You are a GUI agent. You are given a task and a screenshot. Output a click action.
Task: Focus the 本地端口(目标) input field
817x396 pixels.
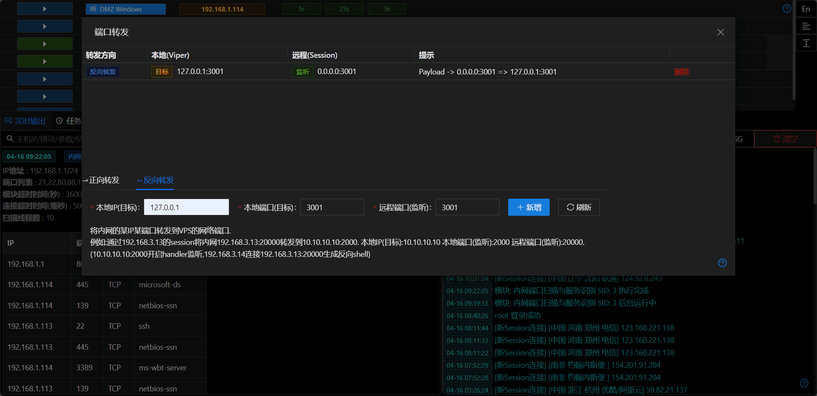tap(332, 207)
